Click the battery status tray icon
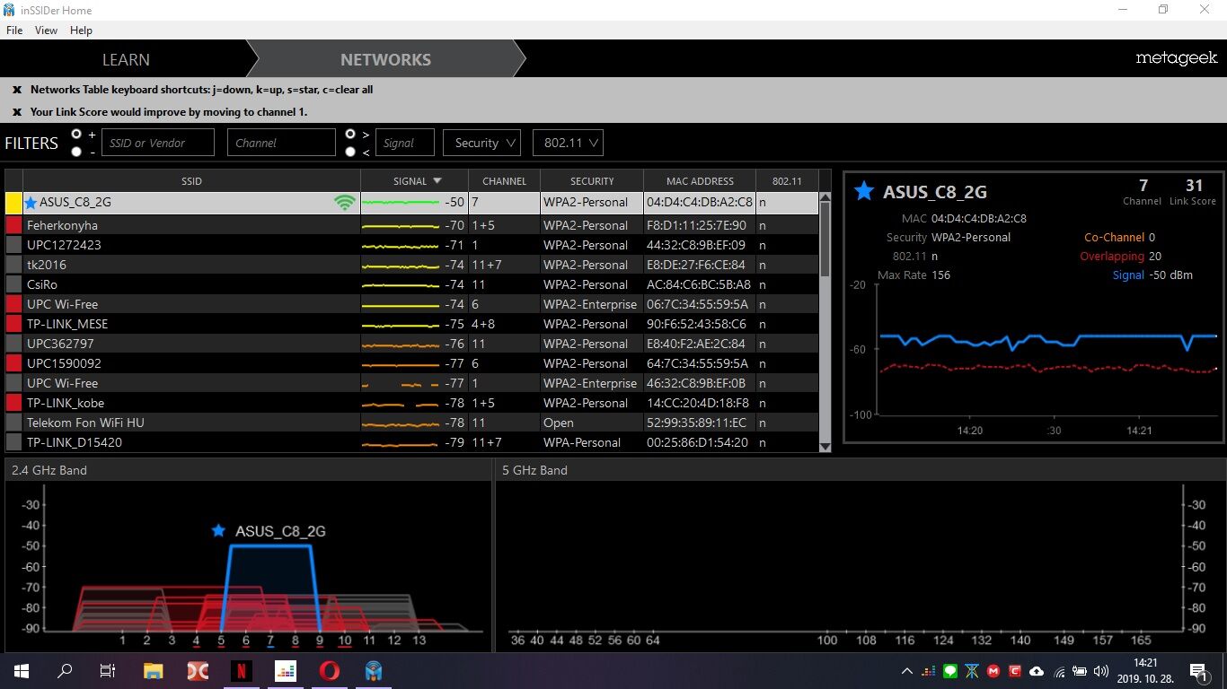Screen dimensions: 1227x689 coord(1080,671)
